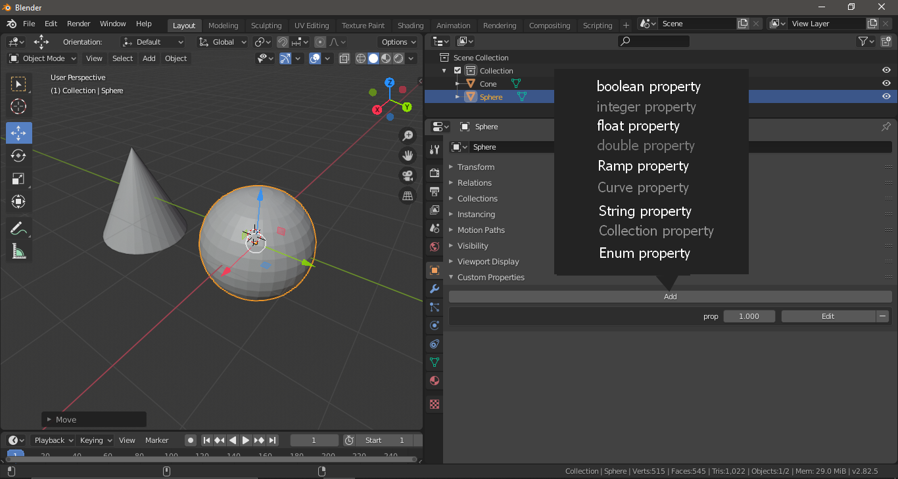This screenshot has height=479, width=898.
Task: Switch to the UV Editing tab
Action: click(312, 26)
